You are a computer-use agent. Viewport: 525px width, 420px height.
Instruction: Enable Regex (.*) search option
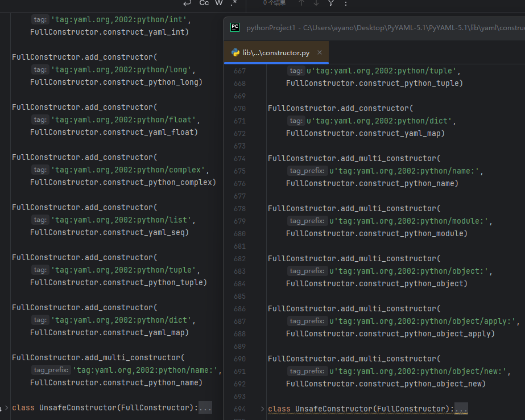click(234, 3)
